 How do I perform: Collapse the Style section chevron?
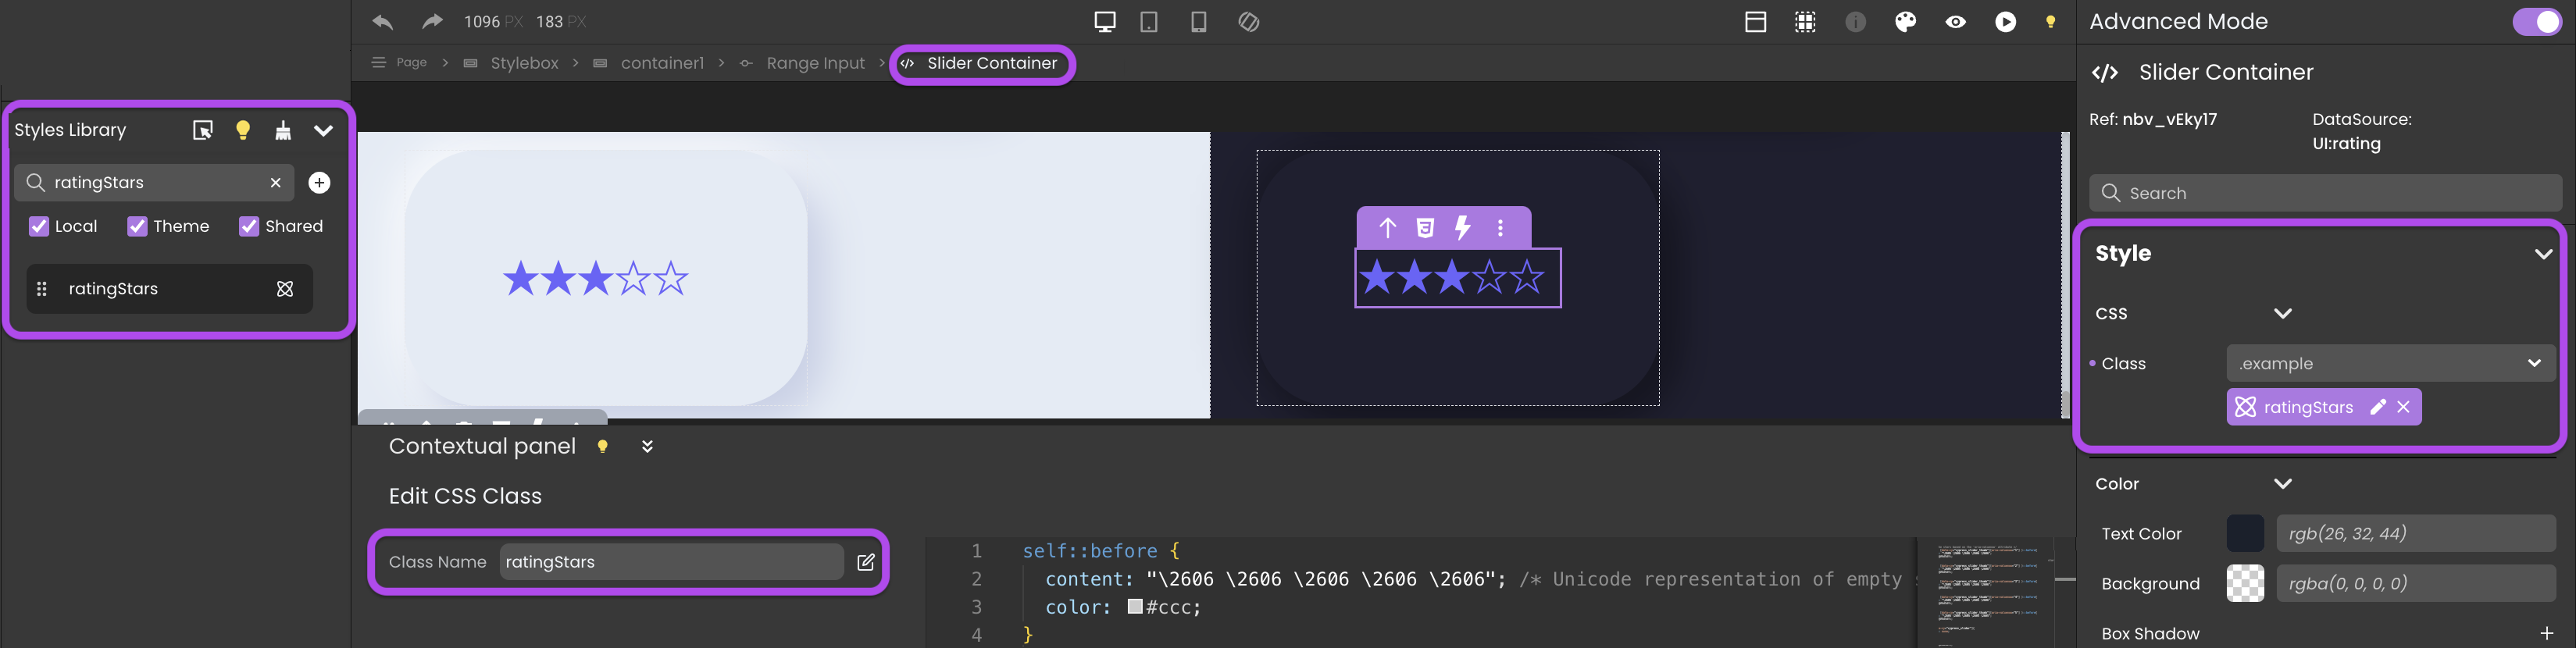[2543, 254]
